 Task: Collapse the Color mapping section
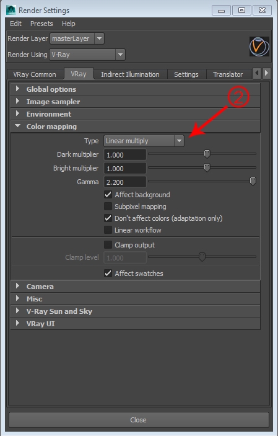click(x=135, y=127)
